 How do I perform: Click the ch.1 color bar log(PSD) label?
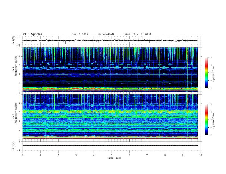click(214, 74)
